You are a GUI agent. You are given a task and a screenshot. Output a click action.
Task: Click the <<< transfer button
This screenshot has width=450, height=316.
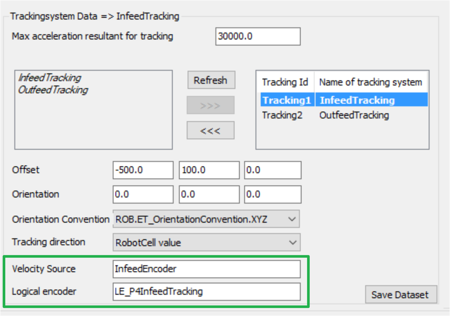[210, 130]
